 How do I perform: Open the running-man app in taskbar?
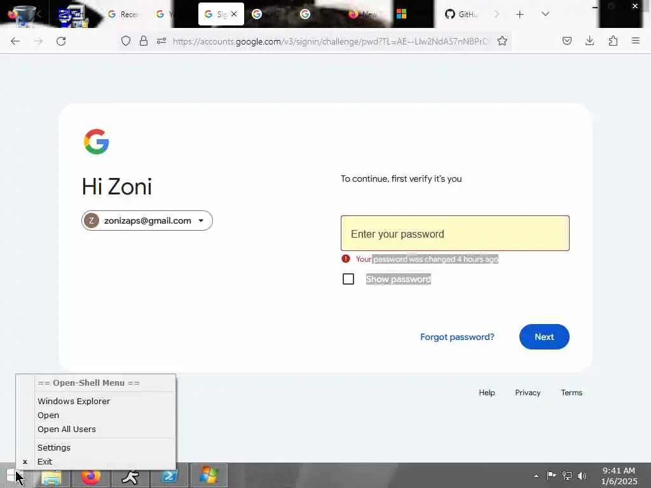pos(130,476)
